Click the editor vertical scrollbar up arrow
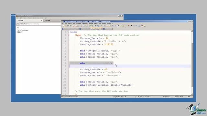This screenshot has height=116, width=207. pos(192,31)
